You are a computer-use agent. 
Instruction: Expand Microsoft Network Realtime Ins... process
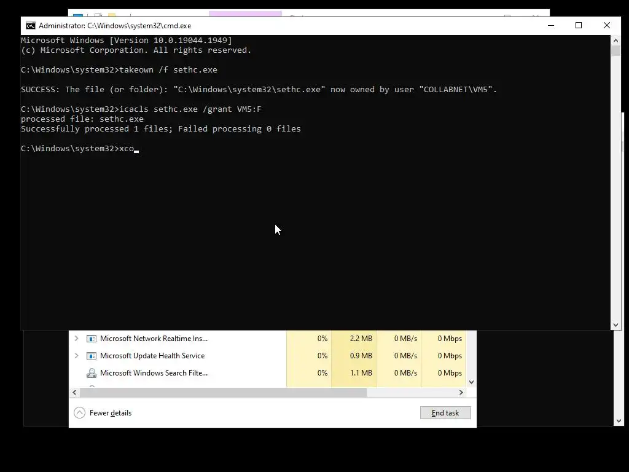click(76, 339)
